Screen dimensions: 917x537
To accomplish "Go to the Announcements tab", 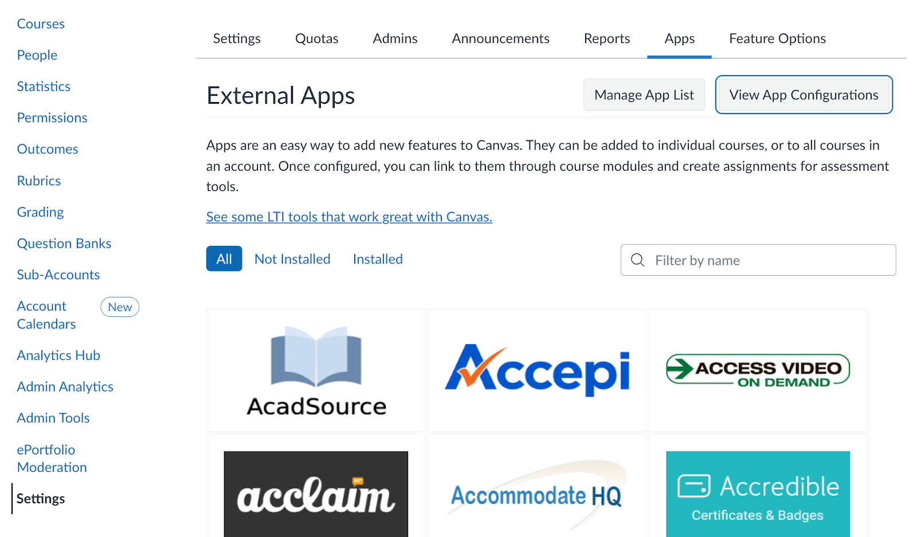I will pos(500,38).
